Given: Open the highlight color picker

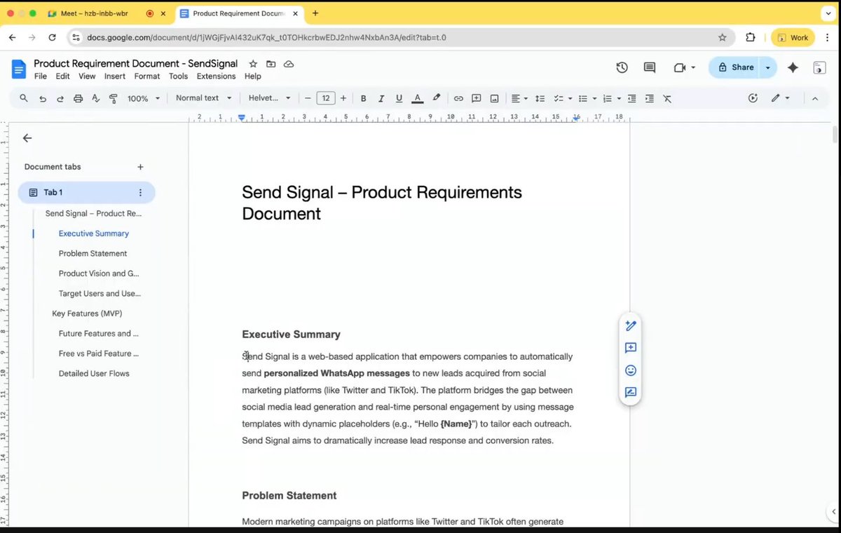Looking at the screenshot, I should coord(436,98).
